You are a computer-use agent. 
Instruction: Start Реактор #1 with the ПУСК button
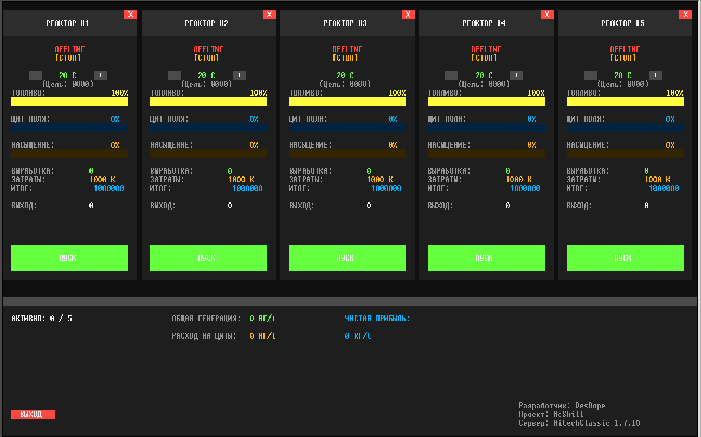tap(70, 258)
